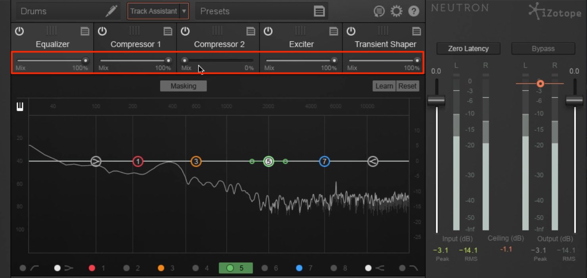Open the Exciter preset list icon
587x278 pixels.
[x=334, y=31]
